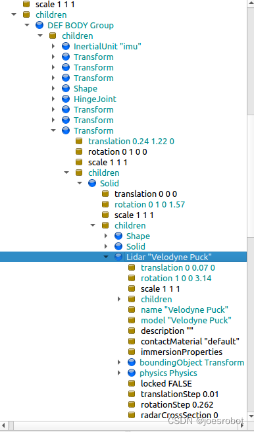Collapse the DEF BODY Group node arrow
254x432 pixels.
(27, 25)
